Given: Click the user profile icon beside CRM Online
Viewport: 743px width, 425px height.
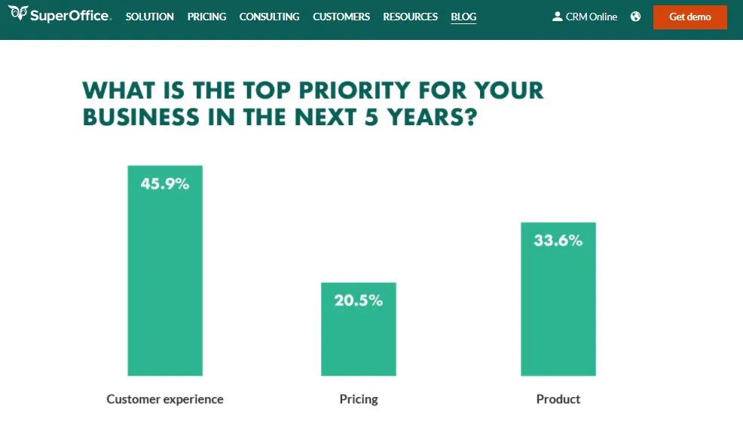Looking at the screenshot, I should click(x=558, y=17).
